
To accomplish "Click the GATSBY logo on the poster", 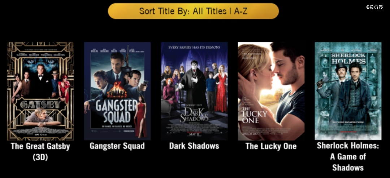I will click(x=40, y=104).
